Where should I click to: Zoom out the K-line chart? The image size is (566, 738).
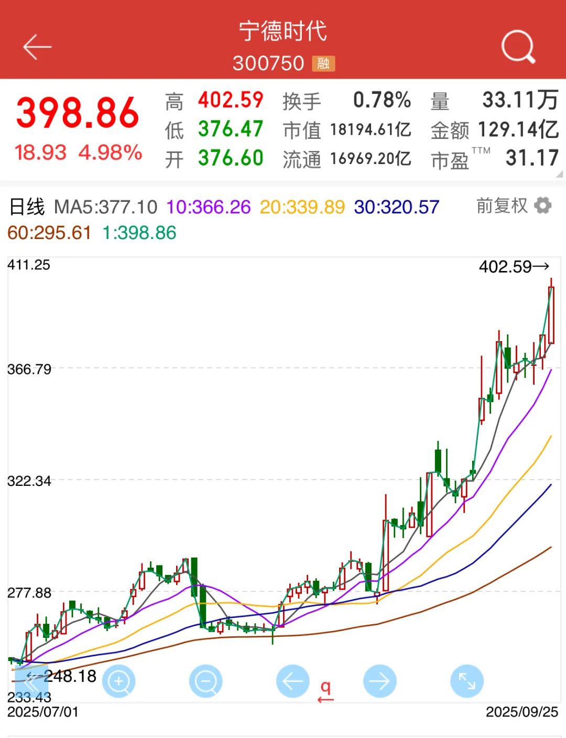pos(205,681)
